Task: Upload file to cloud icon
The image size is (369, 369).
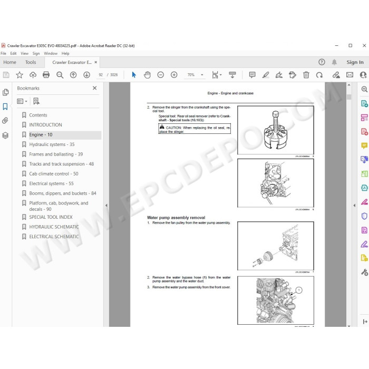Action: pos(33,75)
